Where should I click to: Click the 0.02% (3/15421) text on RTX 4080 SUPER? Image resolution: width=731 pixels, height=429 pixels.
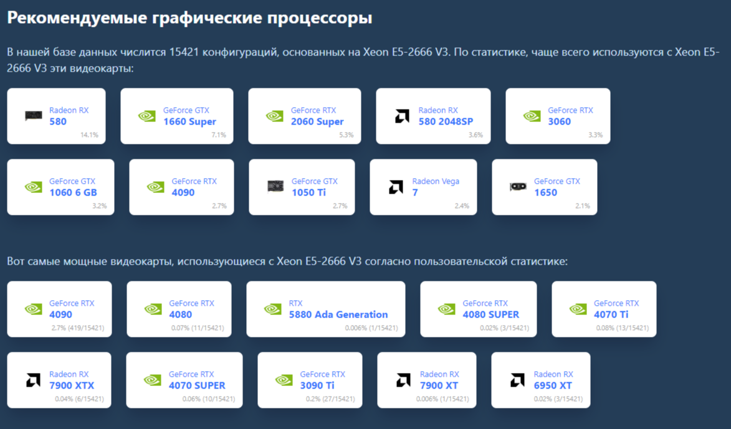pos(504,328)
